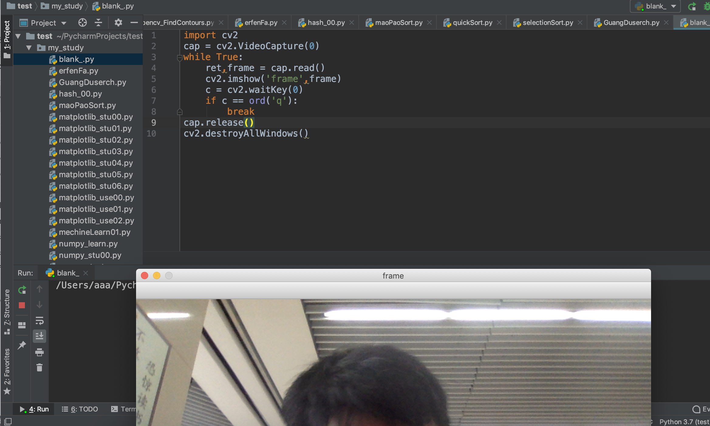710x426 pixels.
Task: Collapse the my_study folder tree
Action: (29, 48)
